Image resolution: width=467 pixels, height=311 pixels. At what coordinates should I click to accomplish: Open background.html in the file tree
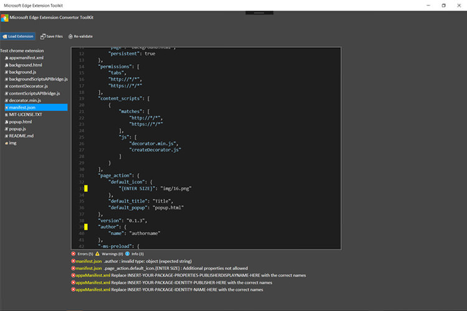(x=26, y=65)
